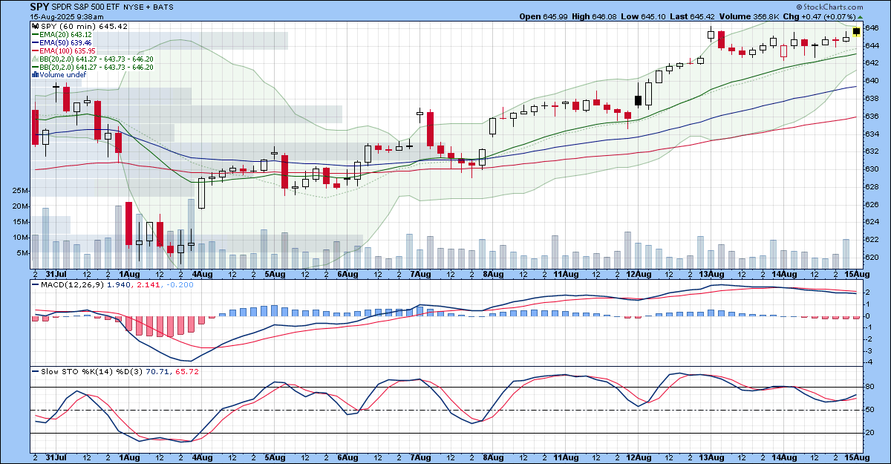
Task: Click the 5M volume axis label
Action: point(24,253)
